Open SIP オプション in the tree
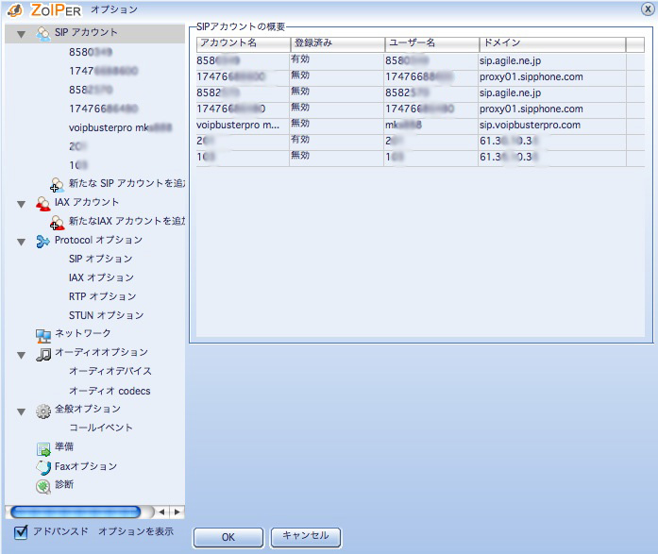 101,259
